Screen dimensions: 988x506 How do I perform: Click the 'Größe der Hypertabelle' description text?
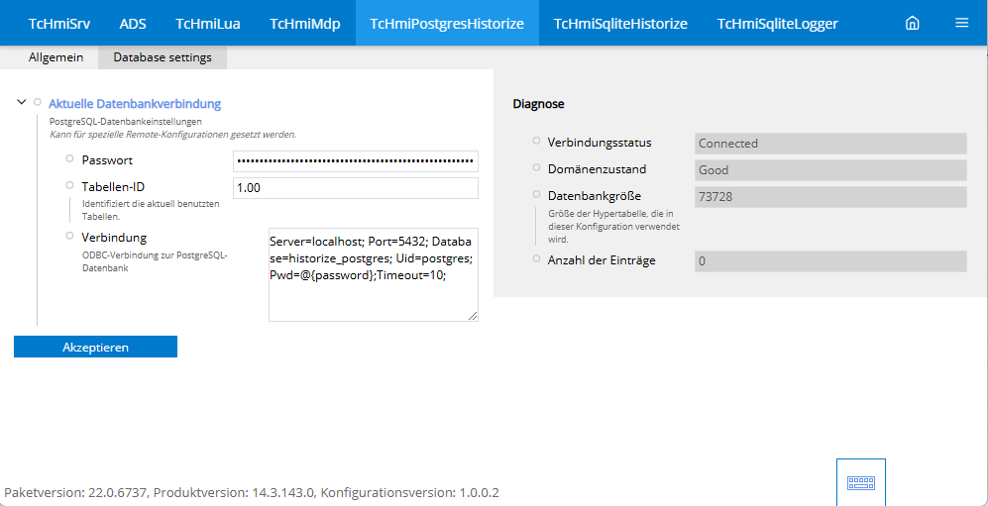coord(613,227)
